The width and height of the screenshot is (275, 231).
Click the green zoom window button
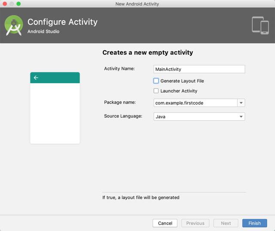click(x=18, y=4)
